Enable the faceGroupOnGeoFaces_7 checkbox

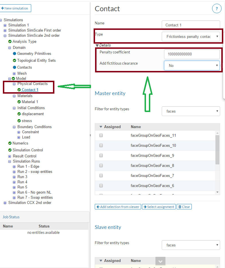coord(101,176)
